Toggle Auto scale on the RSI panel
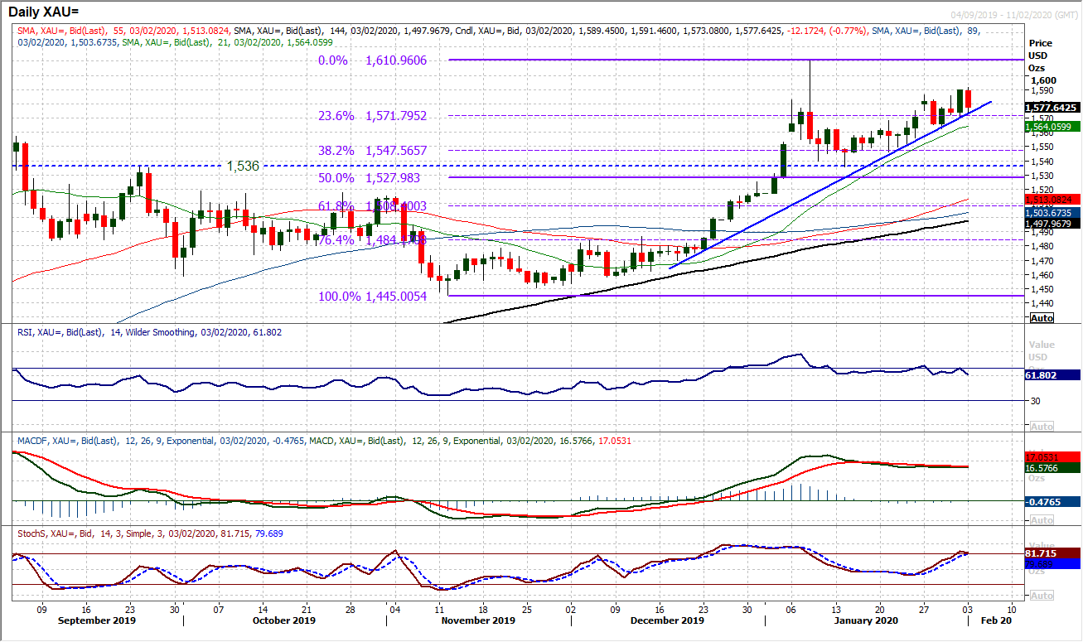 pyautogui.click(x=1041, y=426)
